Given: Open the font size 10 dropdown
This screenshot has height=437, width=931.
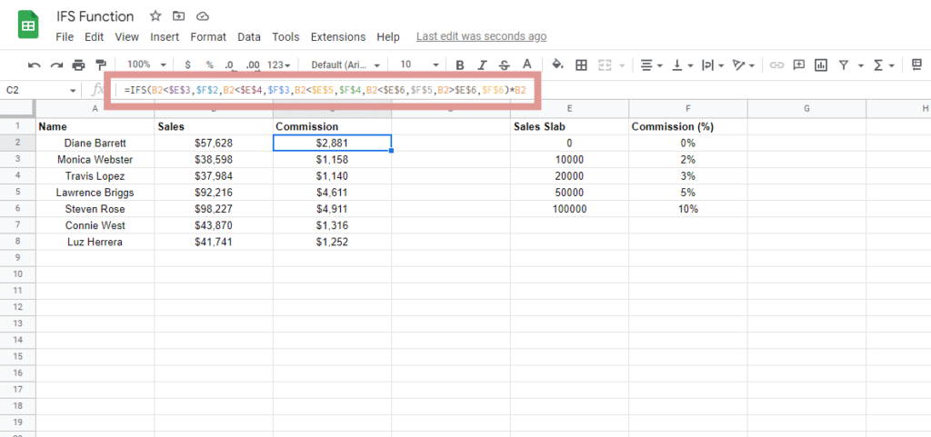Looking at the screenshot, I should pos(419,65).
